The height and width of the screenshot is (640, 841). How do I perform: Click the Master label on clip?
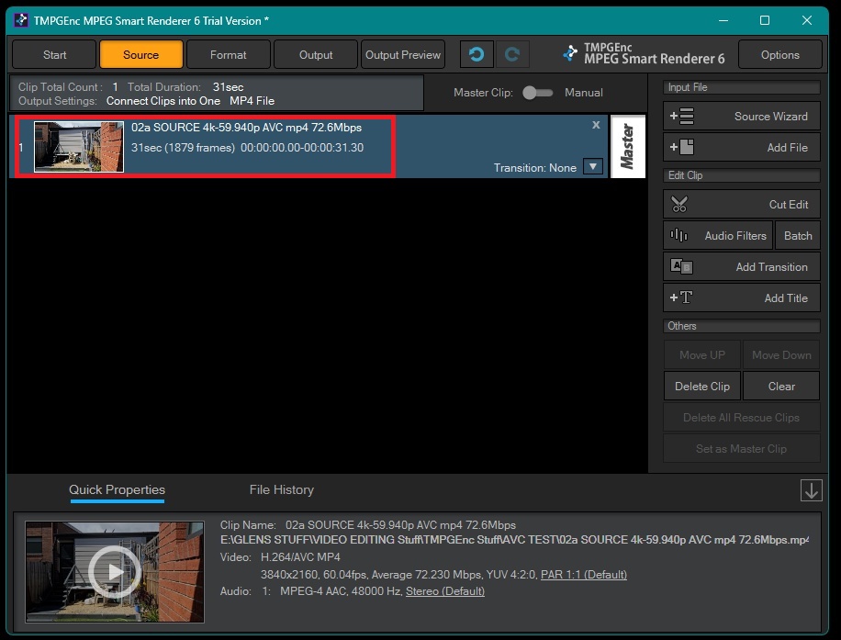coord(627,146)
